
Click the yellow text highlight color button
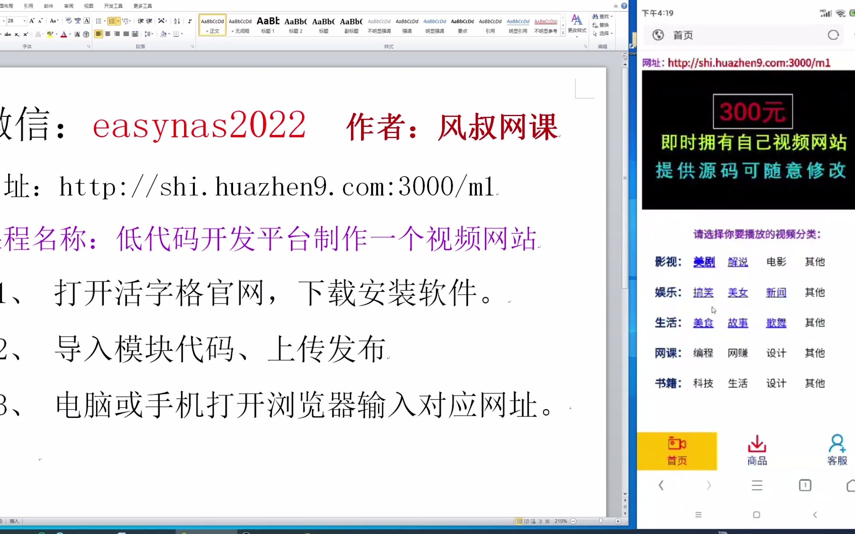[x=50, y=34]
